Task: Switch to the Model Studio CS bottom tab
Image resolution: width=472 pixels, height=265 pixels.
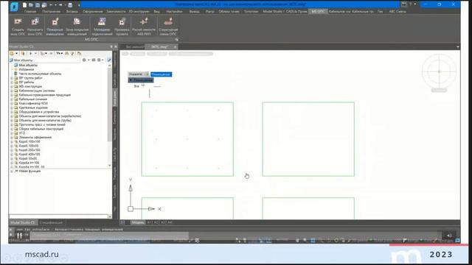Action: [x=23, y=222]
